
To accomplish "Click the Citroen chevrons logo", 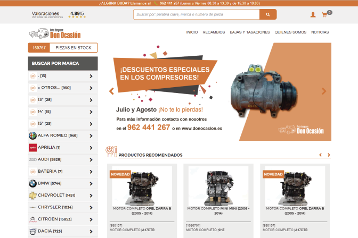I will (32, 219).
